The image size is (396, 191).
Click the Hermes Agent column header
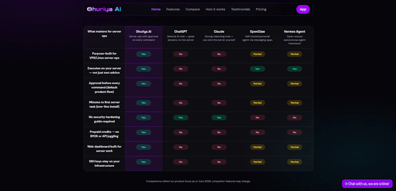coord(295,32)
